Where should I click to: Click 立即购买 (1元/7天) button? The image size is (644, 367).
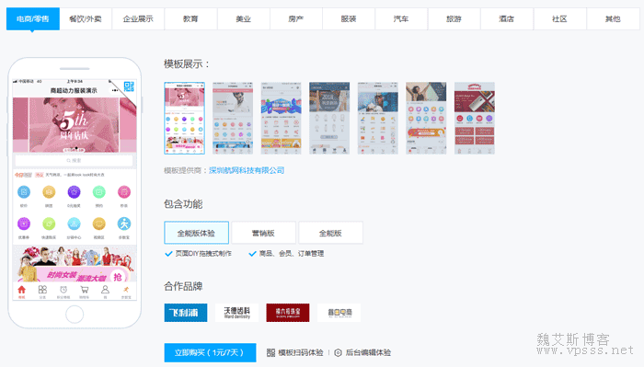pyautogui.click(x=210, y=352)
